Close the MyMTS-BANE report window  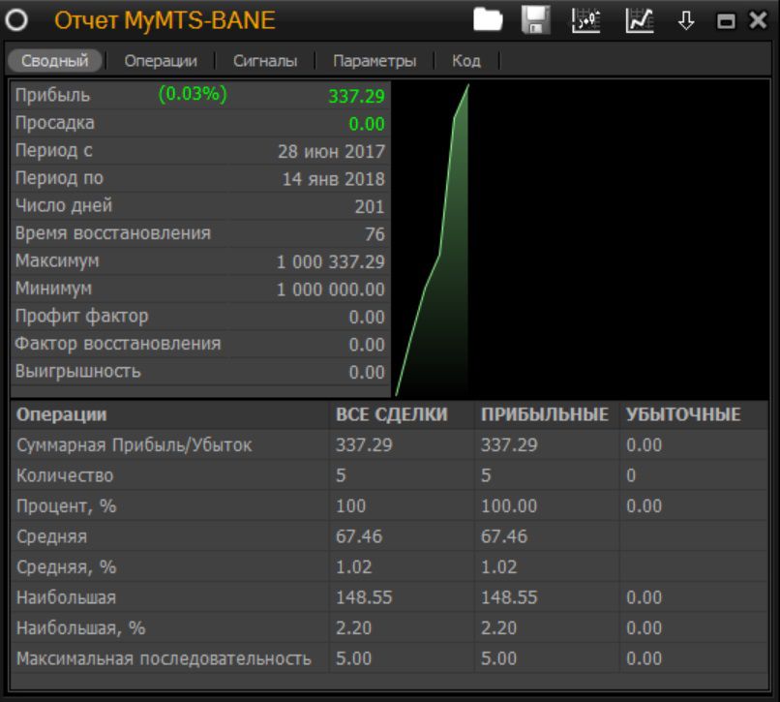pos(758,20)
